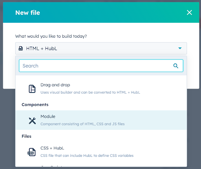201x169 pixels.
Task: Click the HTML + HubL code file icon
Action: coord(21,48)
